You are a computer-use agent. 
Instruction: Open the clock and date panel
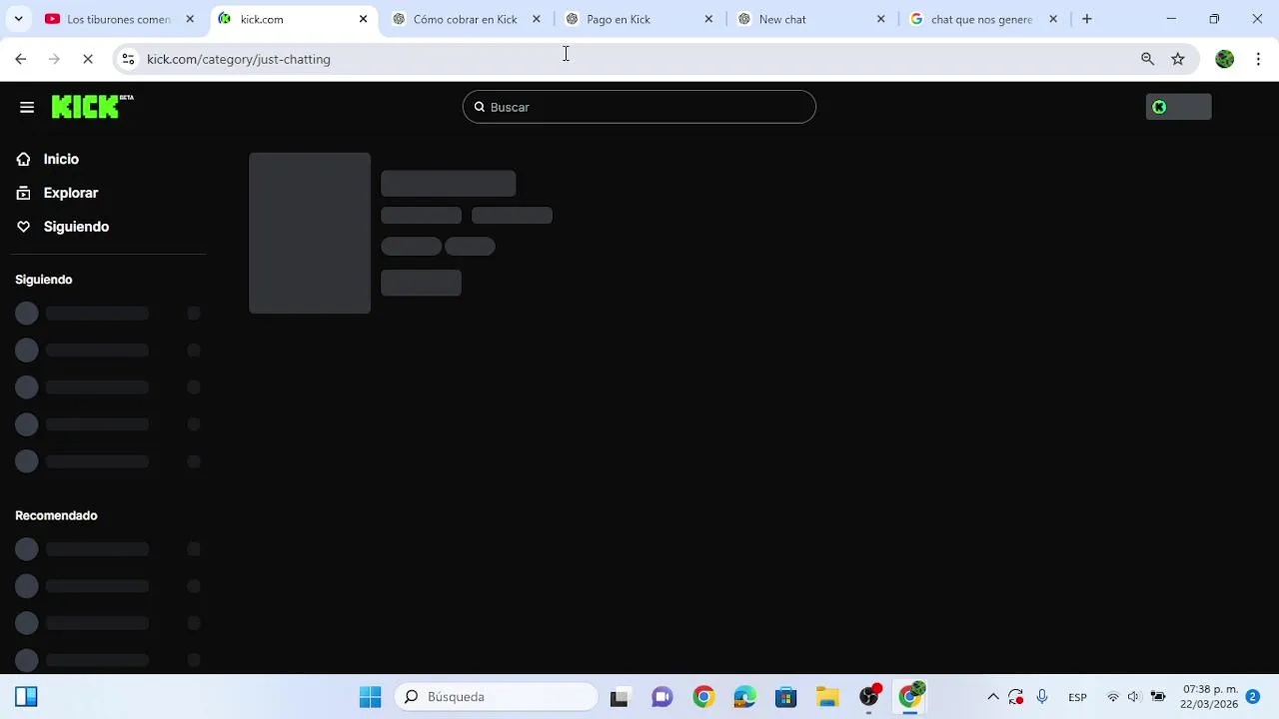click(1209, 697)
